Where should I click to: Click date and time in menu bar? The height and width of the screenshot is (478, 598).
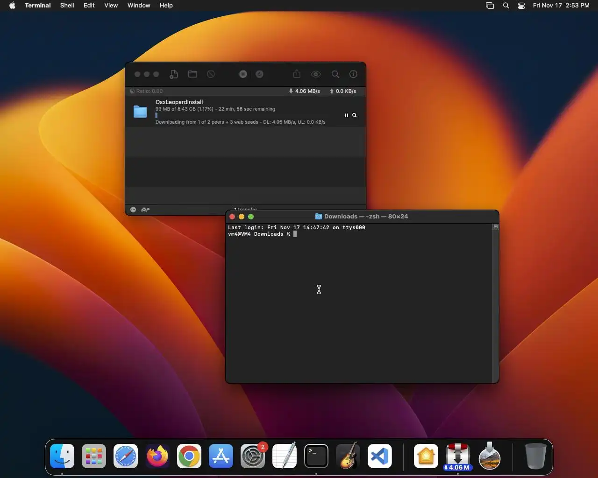(561, 6)
